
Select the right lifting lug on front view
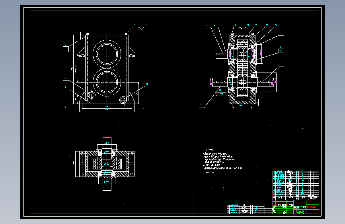[x=132, y=52]
